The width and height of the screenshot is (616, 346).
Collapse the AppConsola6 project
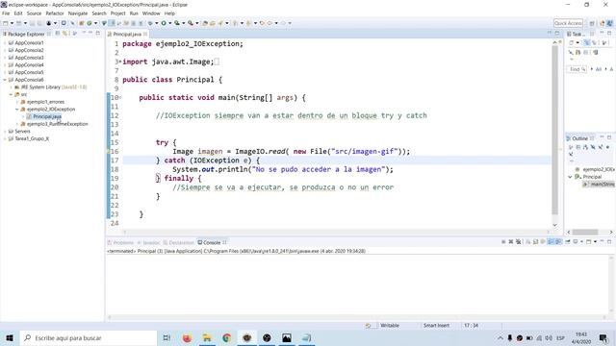5,80
